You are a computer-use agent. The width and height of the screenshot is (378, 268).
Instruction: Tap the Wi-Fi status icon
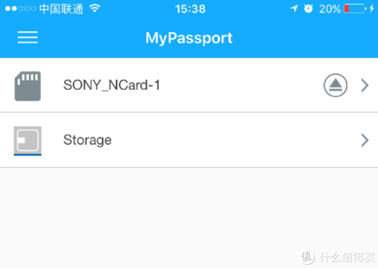94,9
